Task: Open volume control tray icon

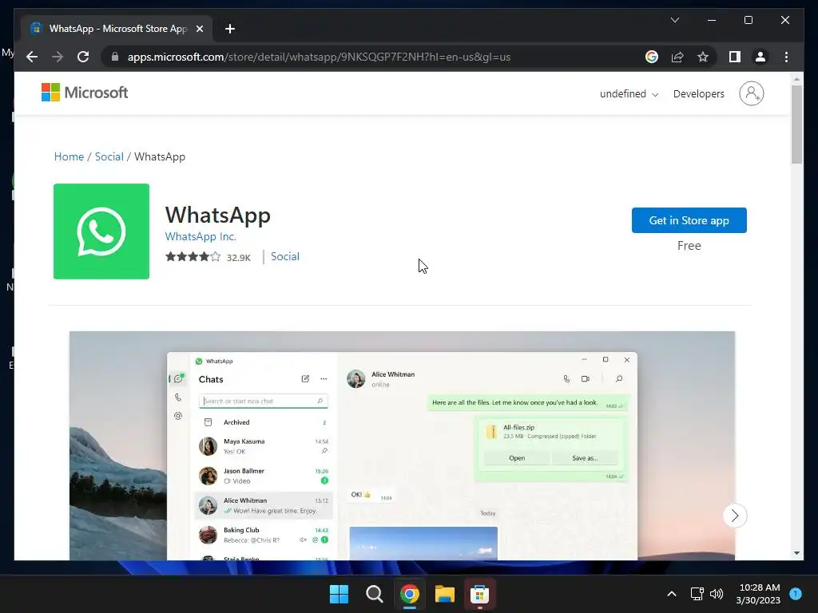Action: (717, 594)
